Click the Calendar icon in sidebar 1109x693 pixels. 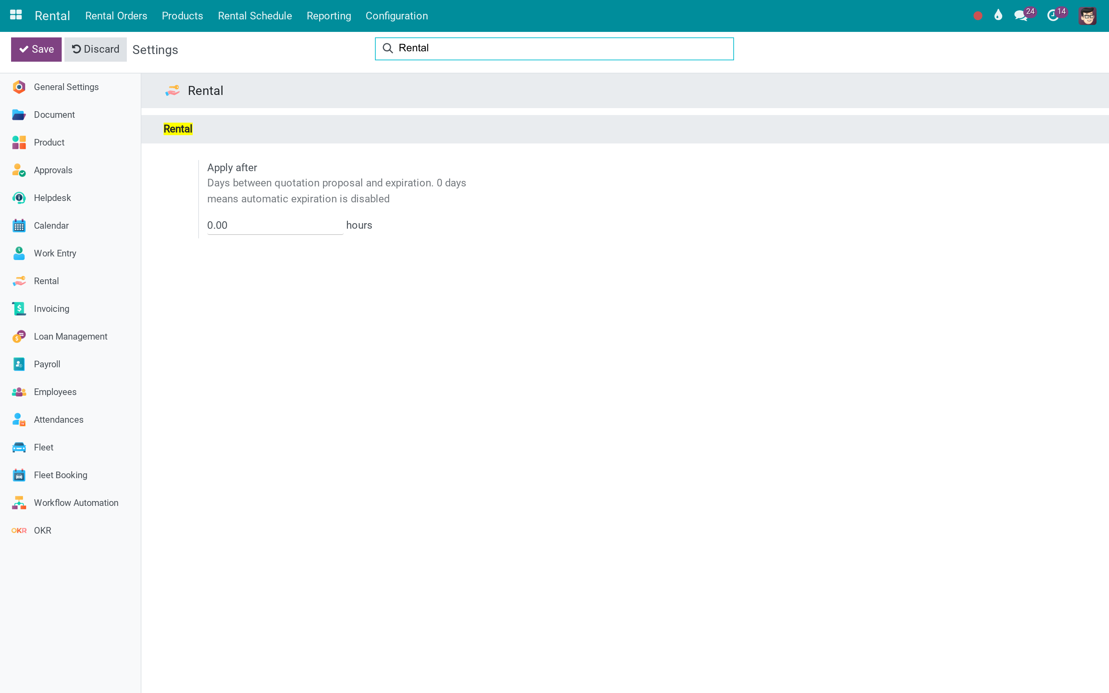(x=19, y=226)
